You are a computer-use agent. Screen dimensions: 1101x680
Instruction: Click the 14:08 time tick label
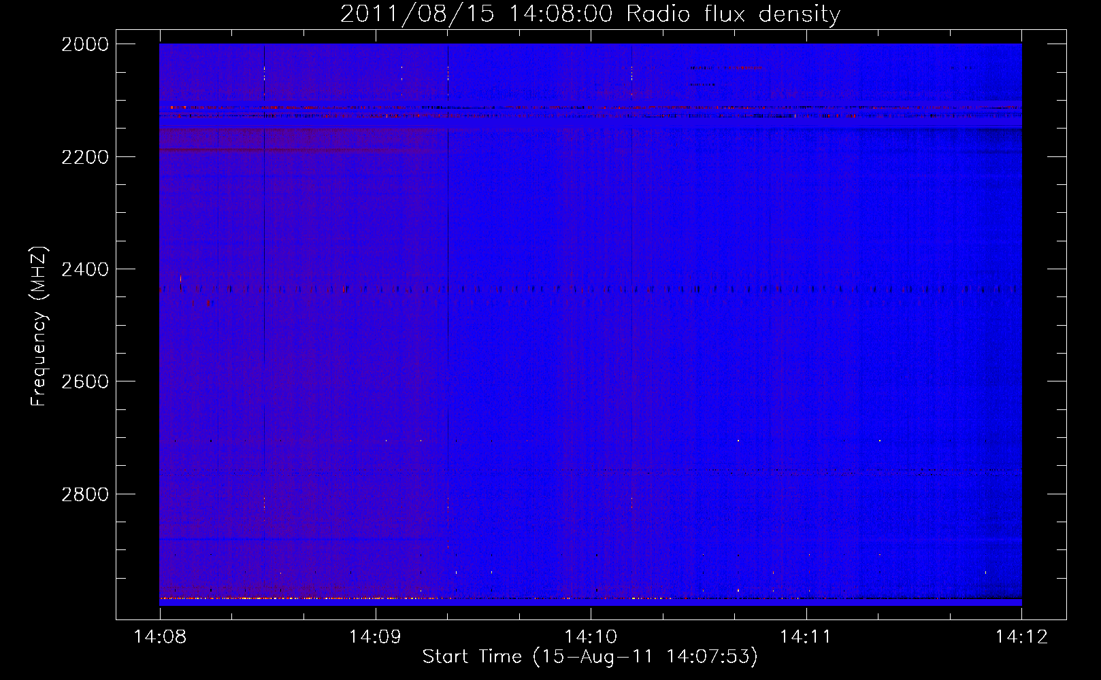160,637
